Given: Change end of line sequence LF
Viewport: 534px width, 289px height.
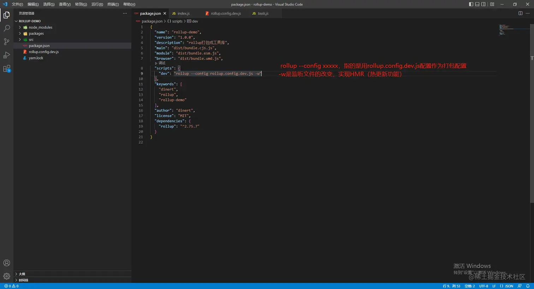Looking at the screenshot, I should (x=494, y=286).
